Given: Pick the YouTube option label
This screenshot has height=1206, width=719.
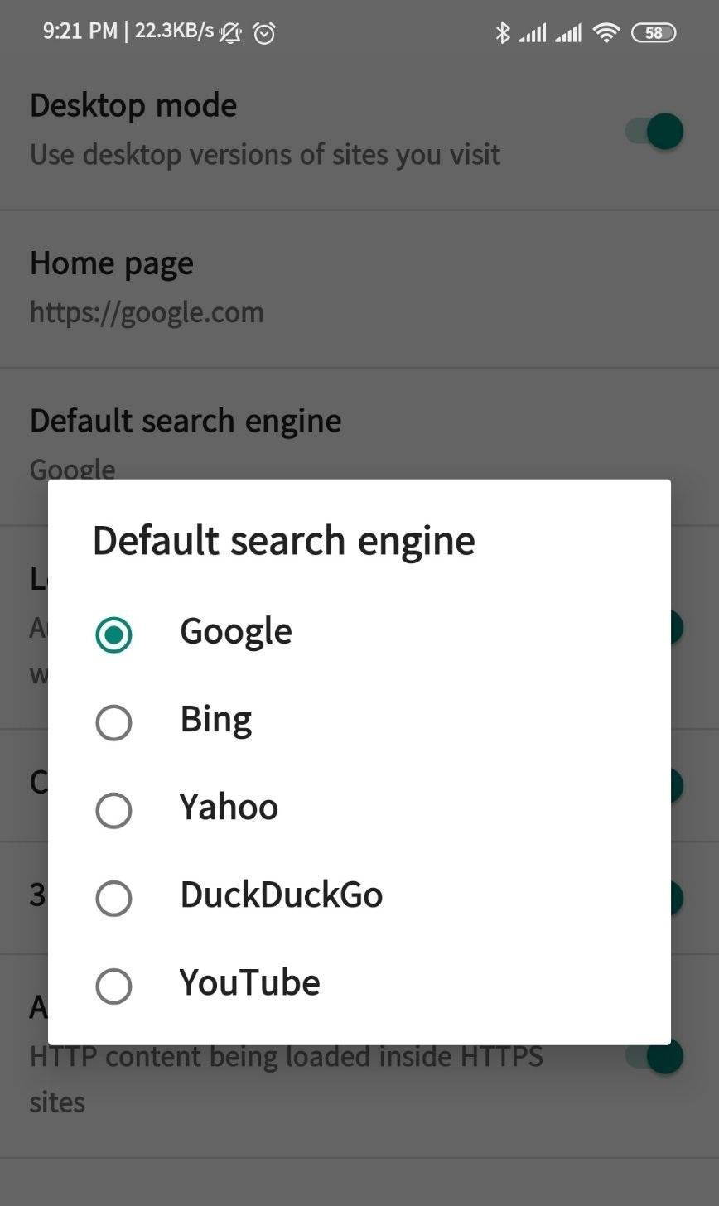Looking at the screenshot, I should click(x=249, y=982).
